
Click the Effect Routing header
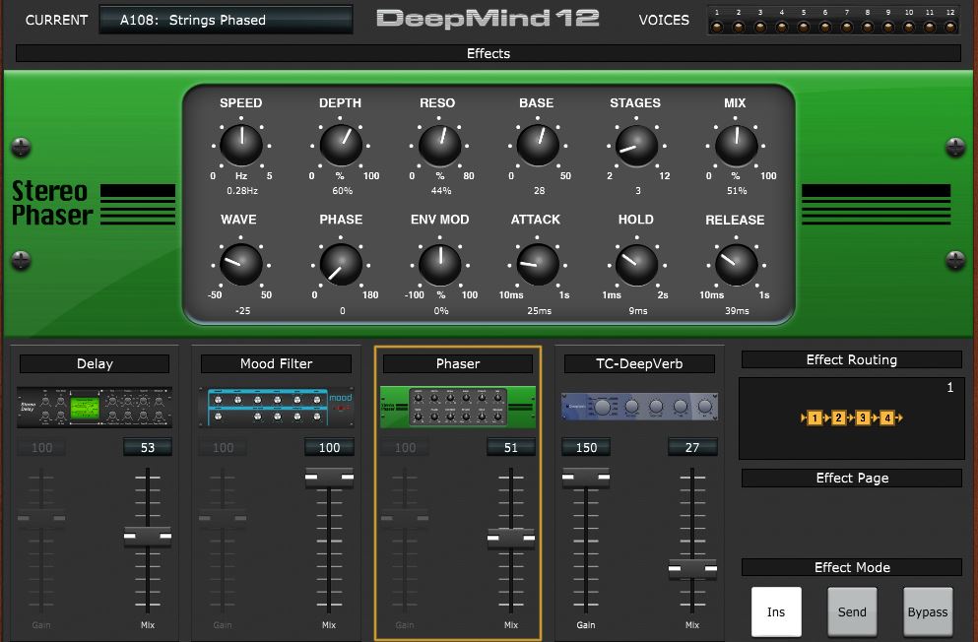(851, 359)
